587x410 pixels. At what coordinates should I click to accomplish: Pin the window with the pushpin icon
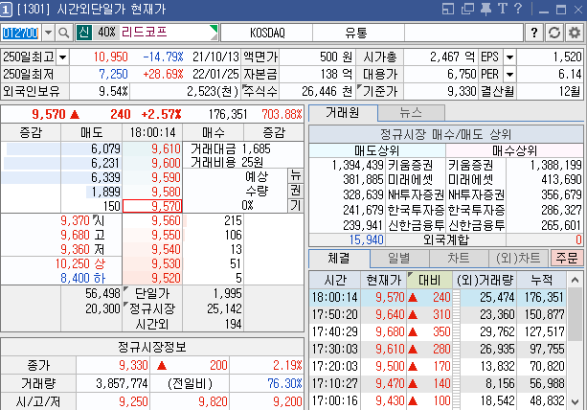click(485, 9)
